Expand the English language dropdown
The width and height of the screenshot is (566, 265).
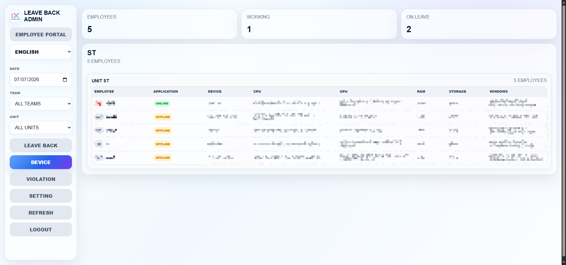click(41, 52)
